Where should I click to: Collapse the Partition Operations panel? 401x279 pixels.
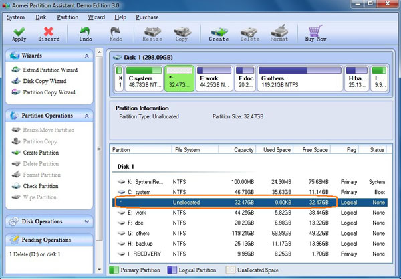pos(87,116)
